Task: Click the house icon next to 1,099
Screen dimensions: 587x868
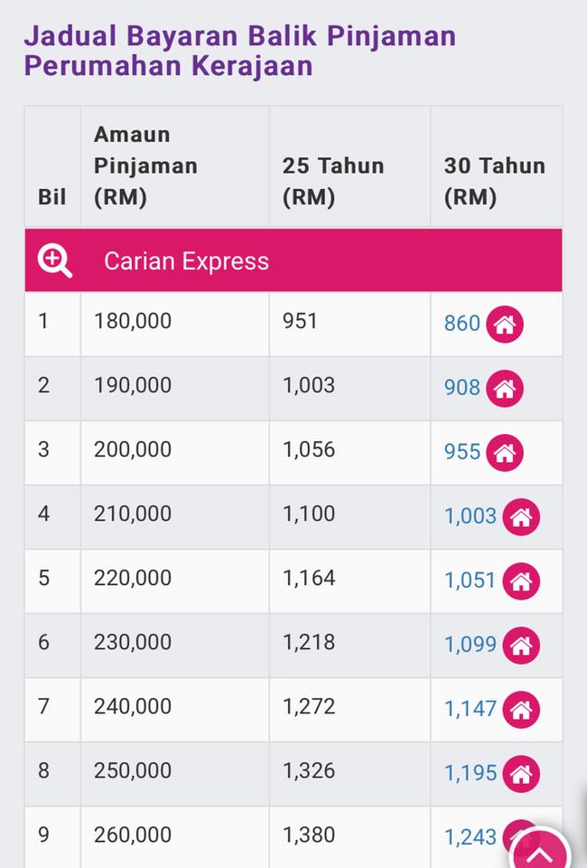Action: tap(521, 645)
